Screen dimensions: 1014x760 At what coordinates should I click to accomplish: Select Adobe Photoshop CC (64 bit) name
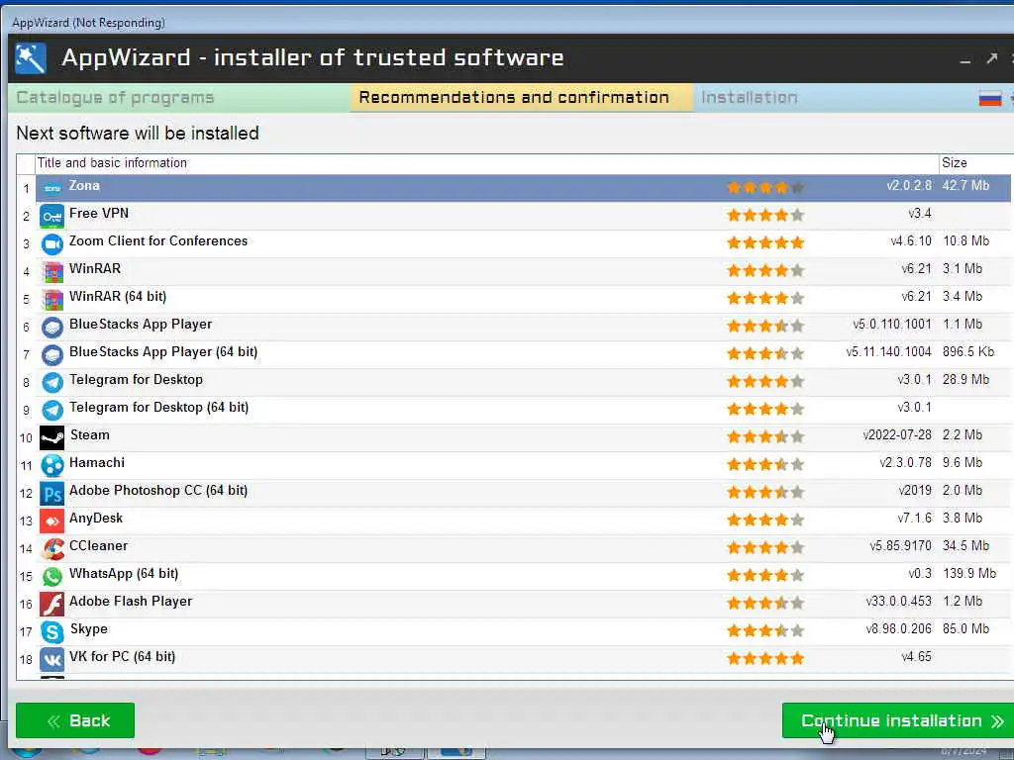point(158,491)
